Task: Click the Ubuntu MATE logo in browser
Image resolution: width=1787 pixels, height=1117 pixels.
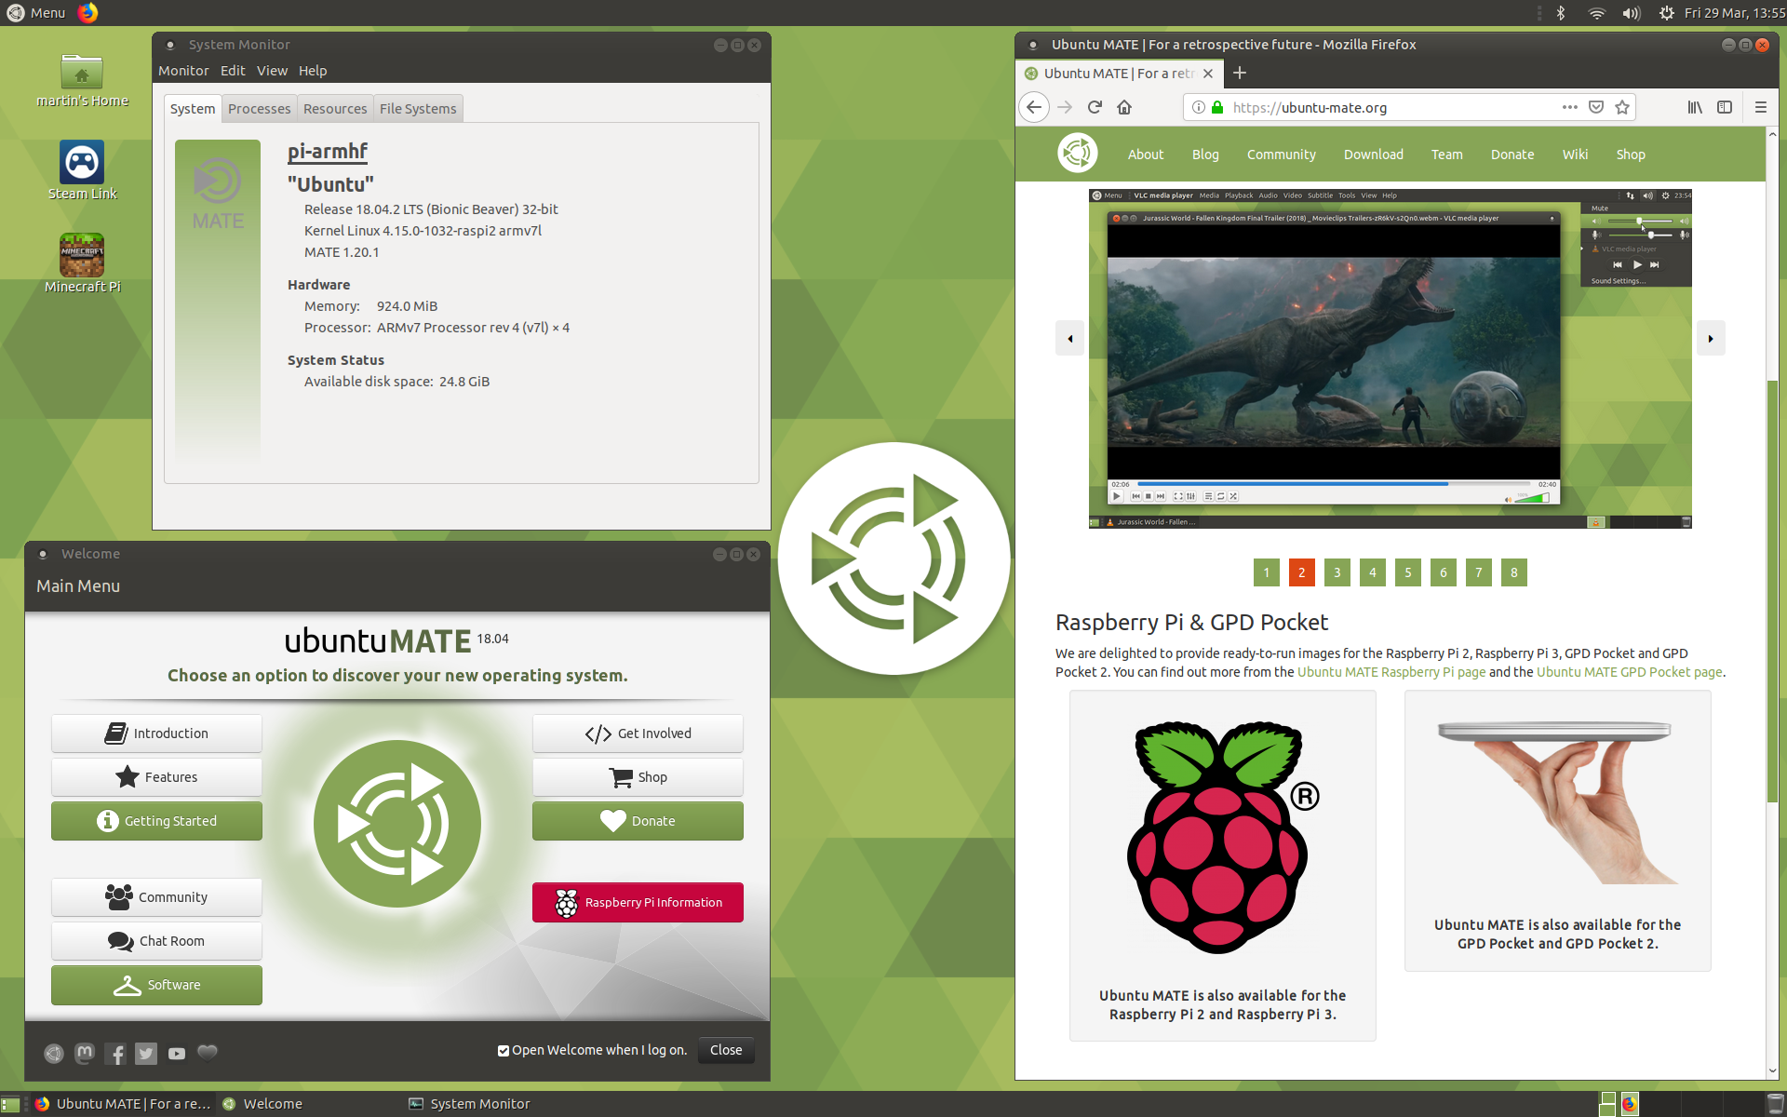Action: (1076, 155)
